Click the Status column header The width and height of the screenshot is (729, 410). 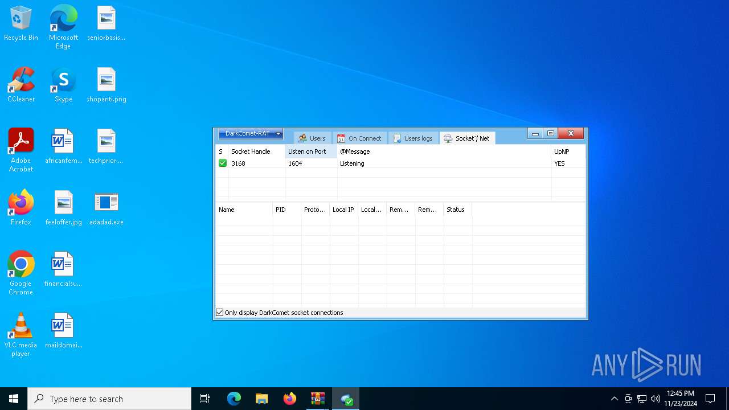point(458,210)
